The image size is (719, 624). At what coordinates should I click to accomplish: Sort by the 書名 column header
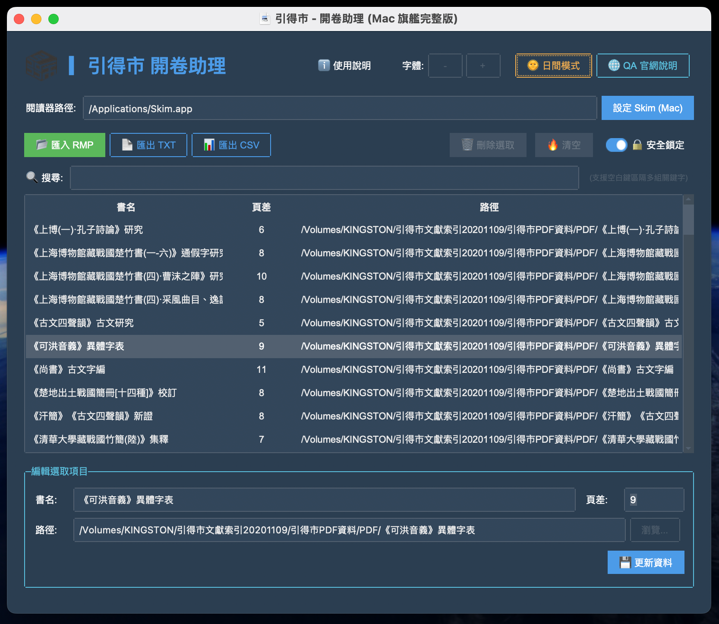(x=126, y=207)
